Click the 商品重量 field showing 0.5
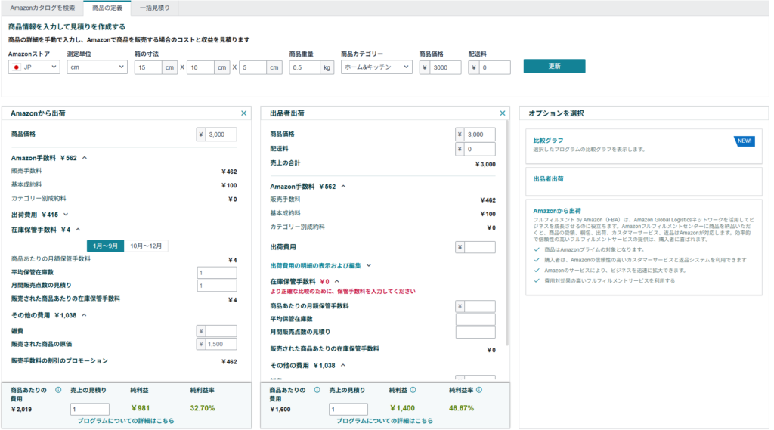The height and width of the screenshot is (430, 774). pyautogui.click(x=305, y=67)
